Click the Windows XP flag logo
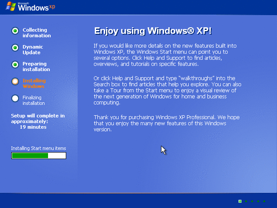The width and height of the screenshot is (277, 208). pos(11,6)
